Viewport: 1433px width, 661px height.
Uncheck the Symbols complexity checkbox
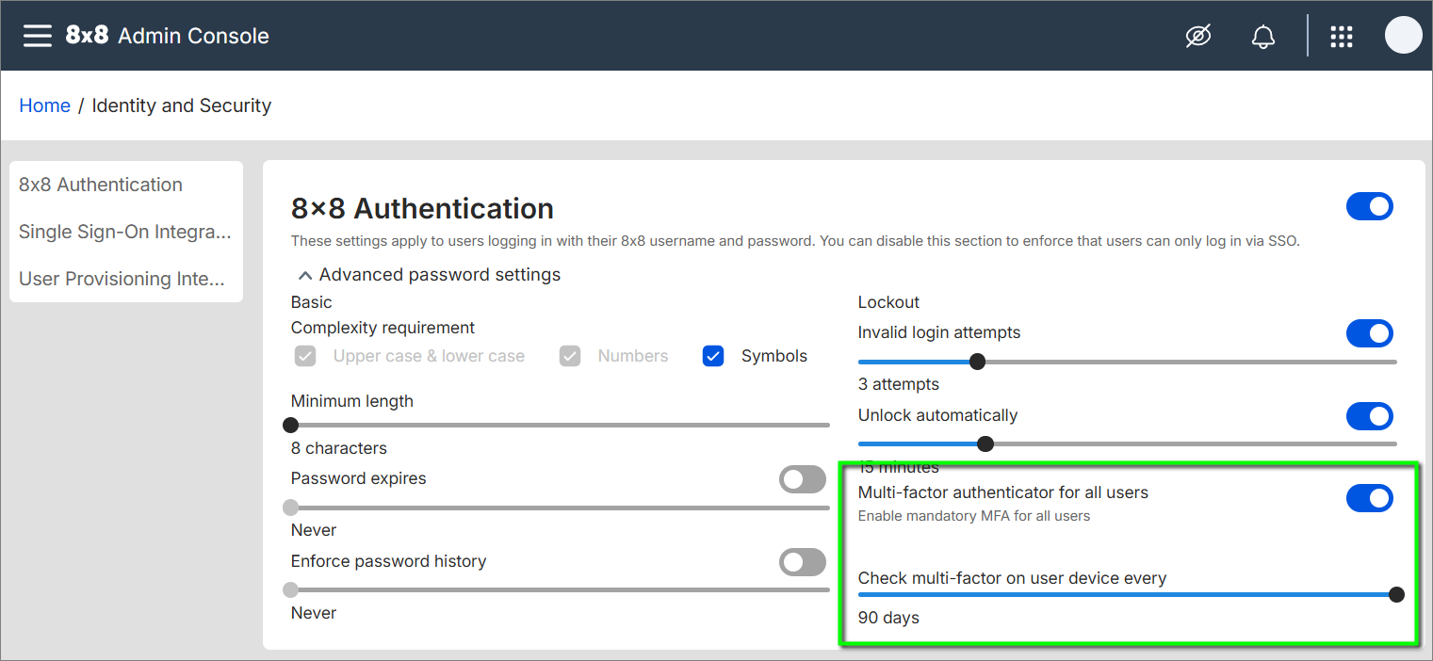point(713,356)
